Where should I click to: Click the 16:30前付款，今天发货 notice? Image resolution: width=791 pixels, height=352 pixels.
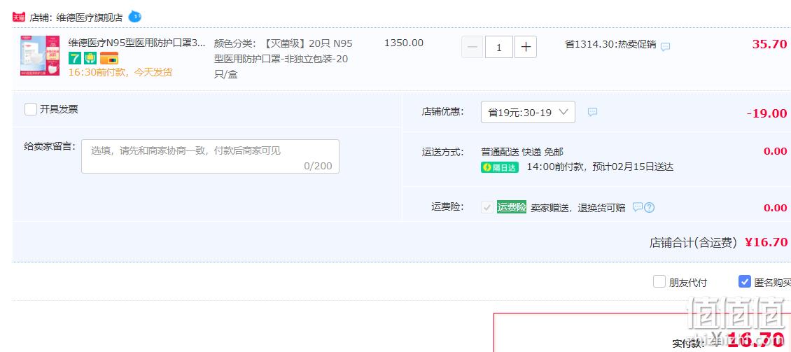[120, 72]
